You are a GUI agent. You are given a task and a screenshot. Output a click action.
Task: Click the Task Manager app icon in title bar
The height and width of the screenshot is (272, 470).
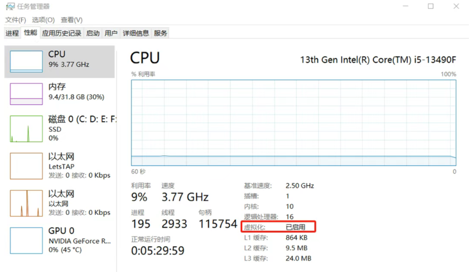(x=10, y=7)
